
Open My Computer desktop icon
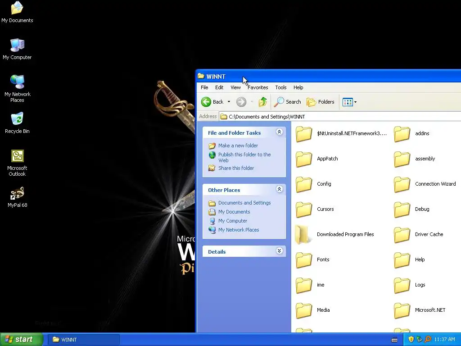(17, 49)
